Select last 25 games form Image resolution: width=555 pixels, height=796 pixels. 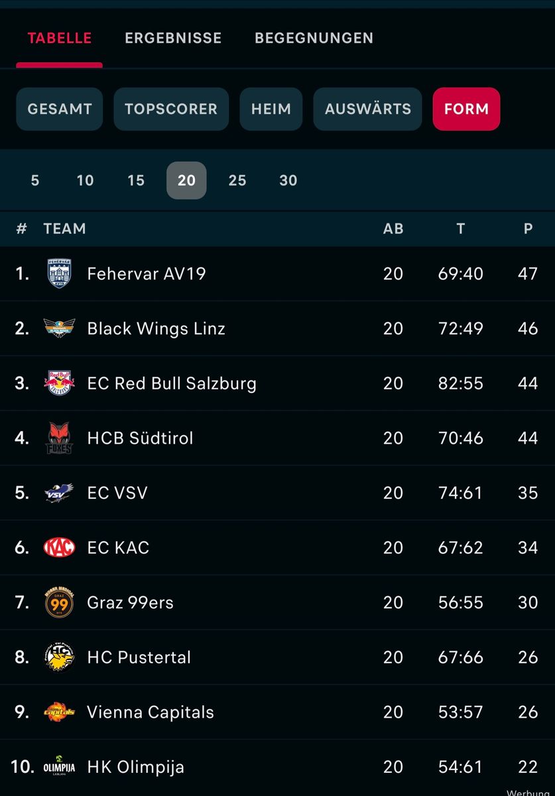click(237, 180)
